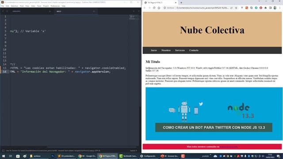Open the Edit menu in Sublime Text
The image size is (283, 159).
[x=7, y=6]
